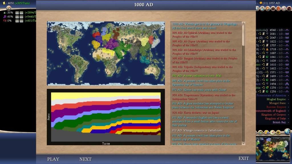Decrease culture rate with minus button

21,17
